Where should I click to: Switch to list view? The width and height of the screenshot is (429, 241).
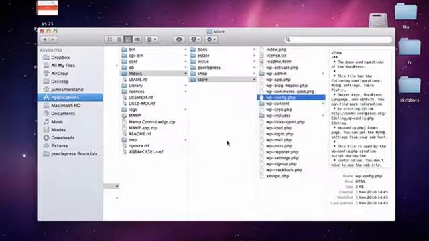pos(119,39)
